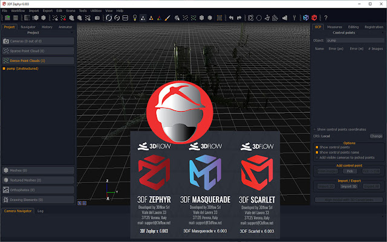Open the Help menu
387x242 pixels.
tap(120, 11)
